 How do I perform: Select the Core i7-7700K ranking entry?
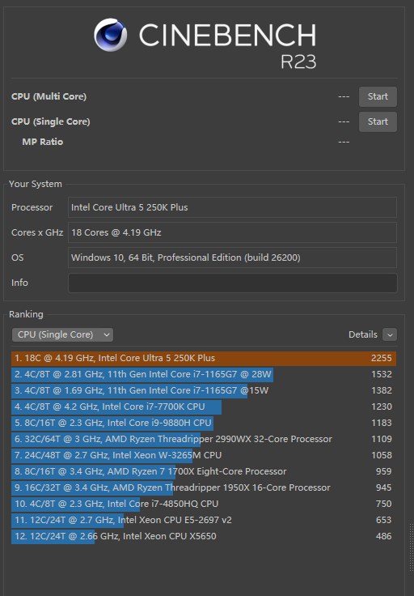pyautogui.click(x=204, y=407)
